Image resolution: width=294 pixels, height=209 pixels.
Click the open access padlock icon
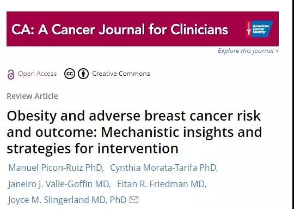[11, 74]
